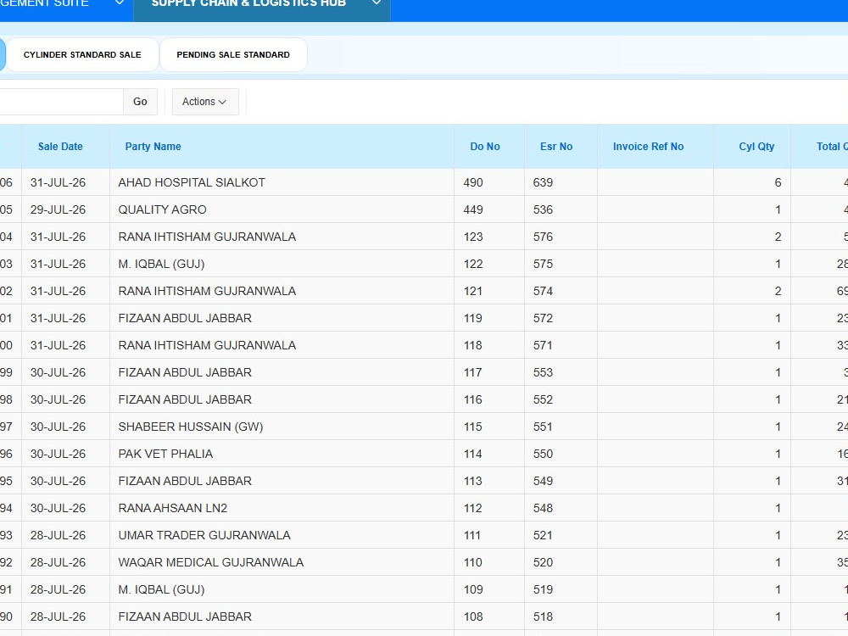Expand Supply Chain & Logistics Hub chevron

[x=377, y=3]
